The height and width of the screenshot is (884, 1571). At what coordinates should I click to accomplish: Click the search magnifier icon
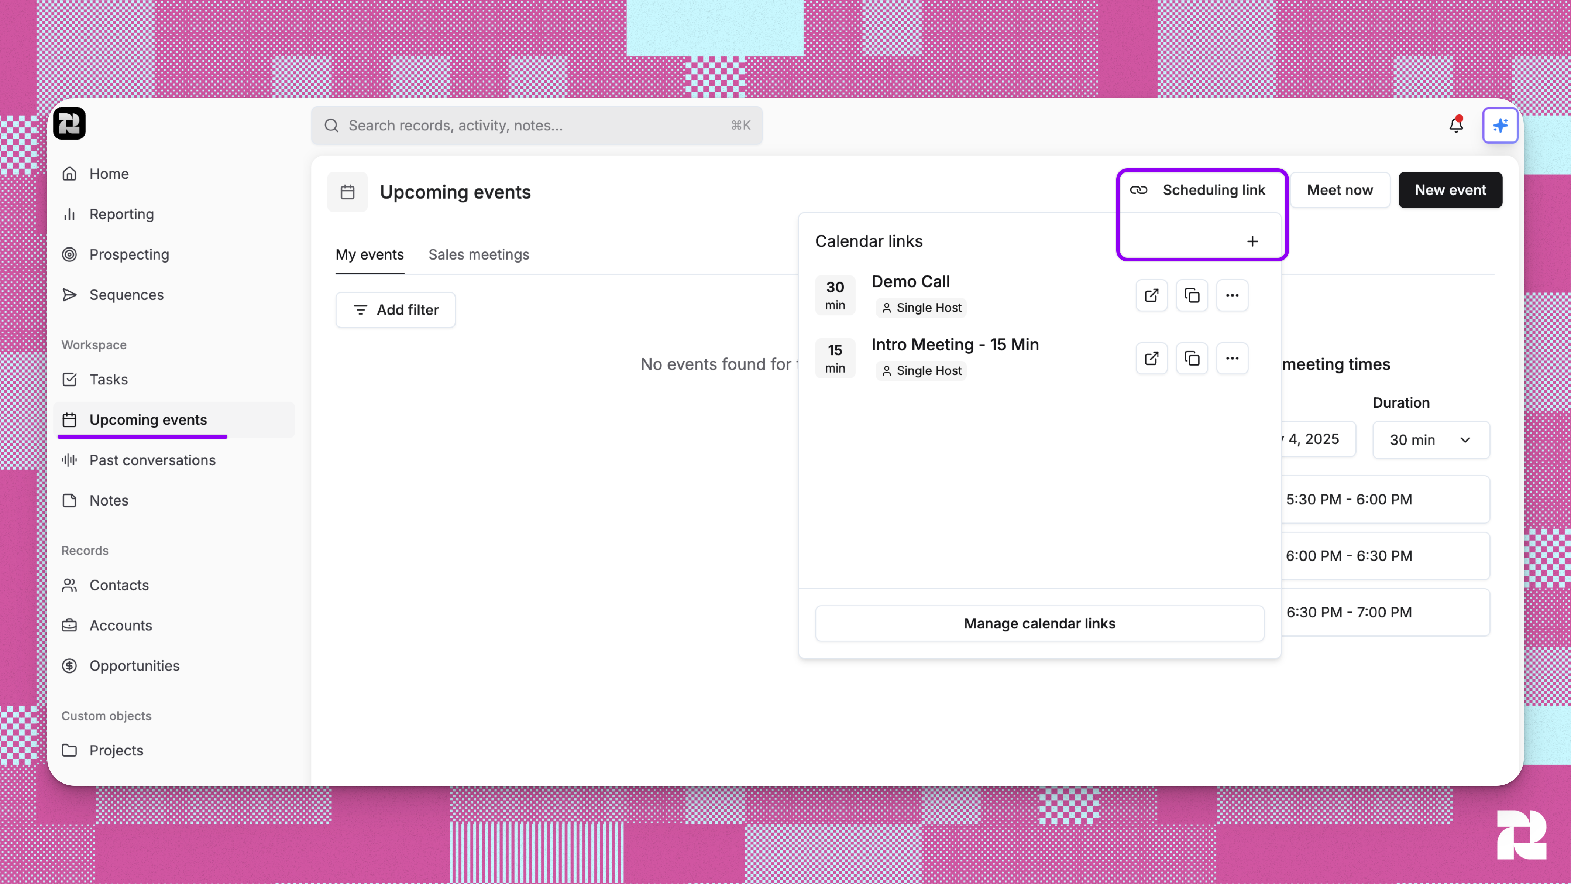click(331, 125)
